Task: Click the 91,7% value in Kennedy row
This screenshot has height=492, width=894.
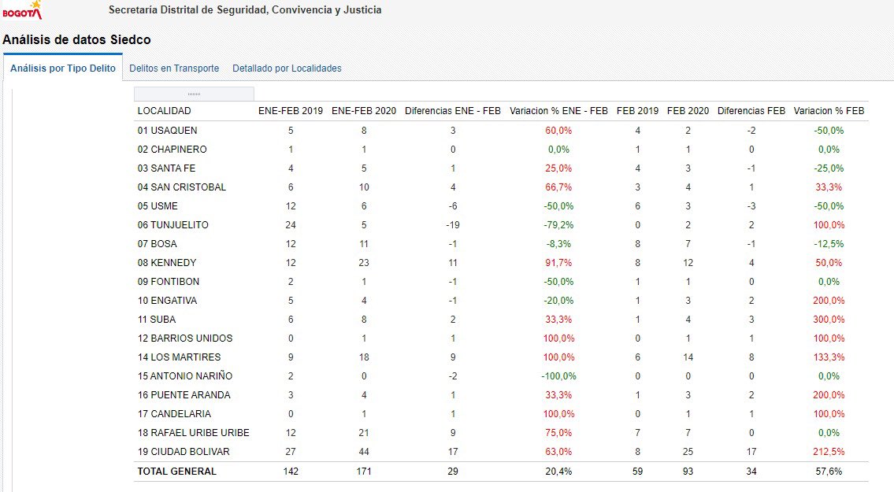Action: [x=558, y=263]
